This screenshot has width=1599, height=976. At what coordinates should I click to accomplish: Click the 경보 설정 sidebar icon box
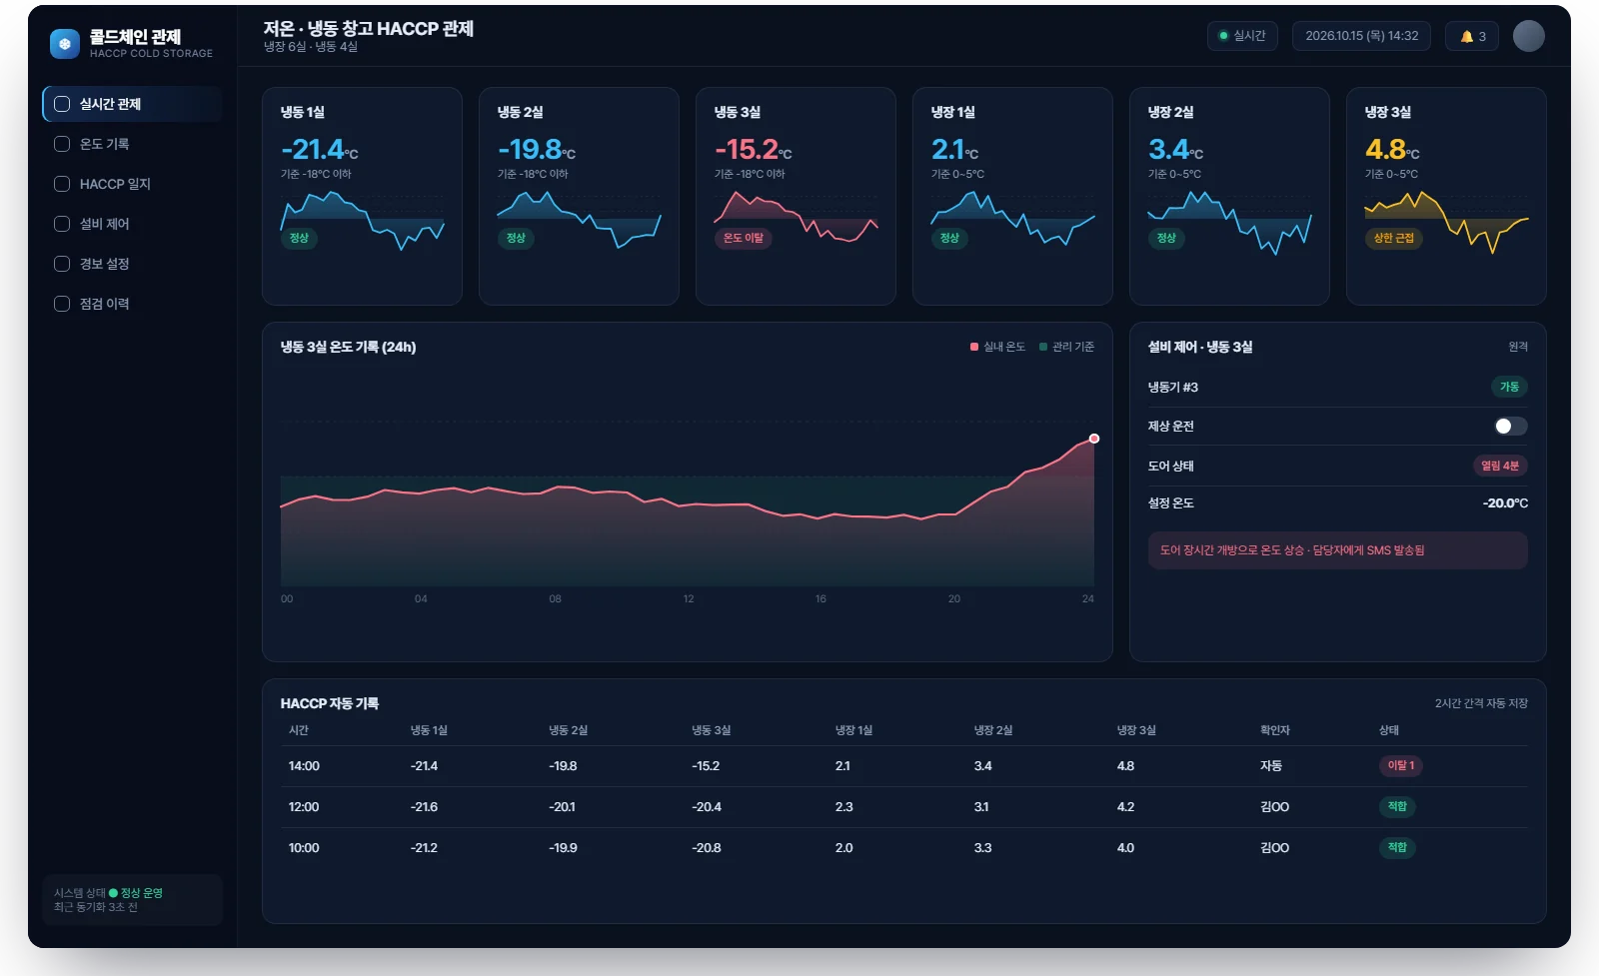point(62,264)
